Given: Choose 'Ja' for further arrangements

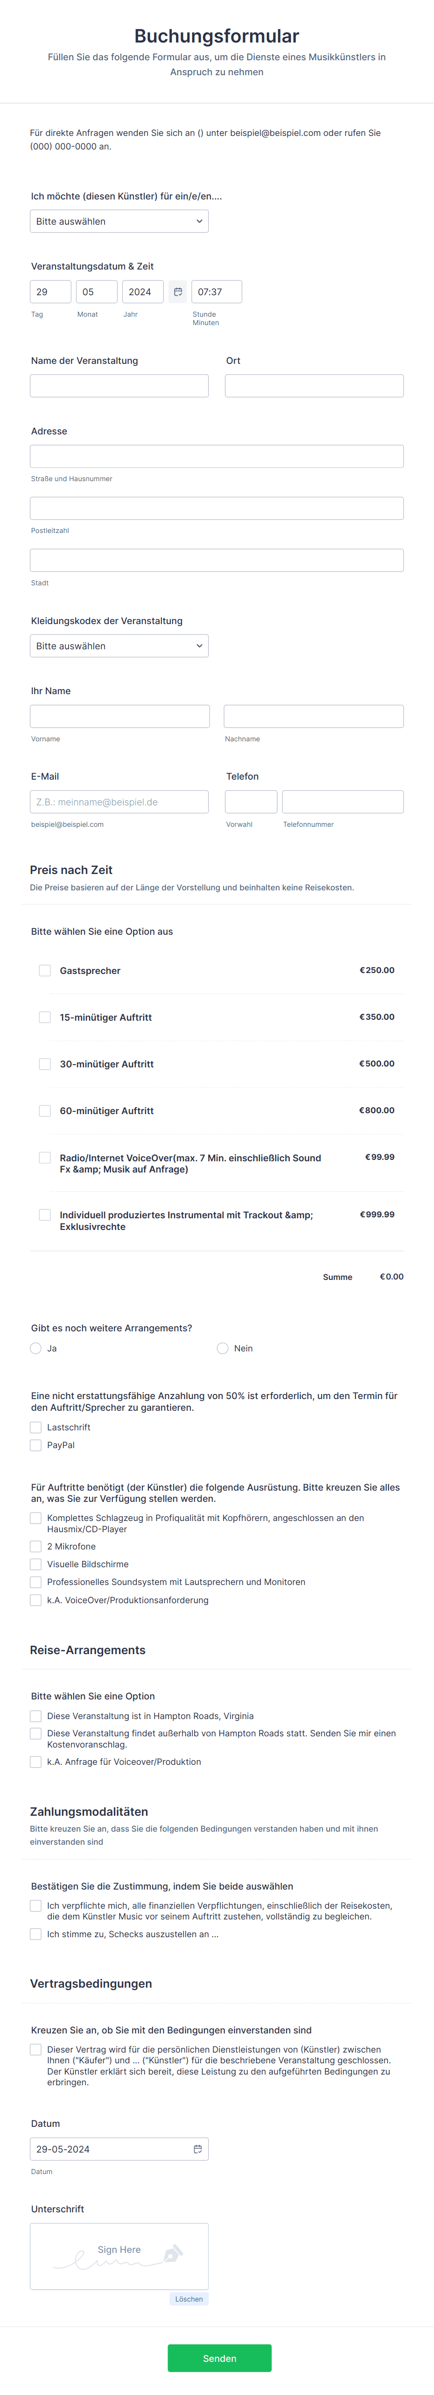Looking at the screenshot, I should click(36, 1348).
